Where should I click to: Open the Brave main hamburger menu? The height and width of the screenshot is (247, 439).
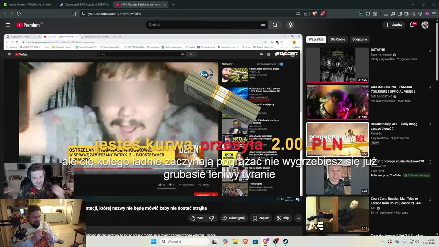pos(434,14)
